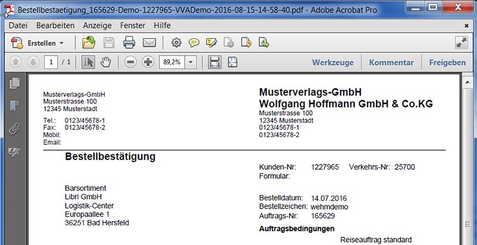
Task: Click the print icon
Action: 129,43
